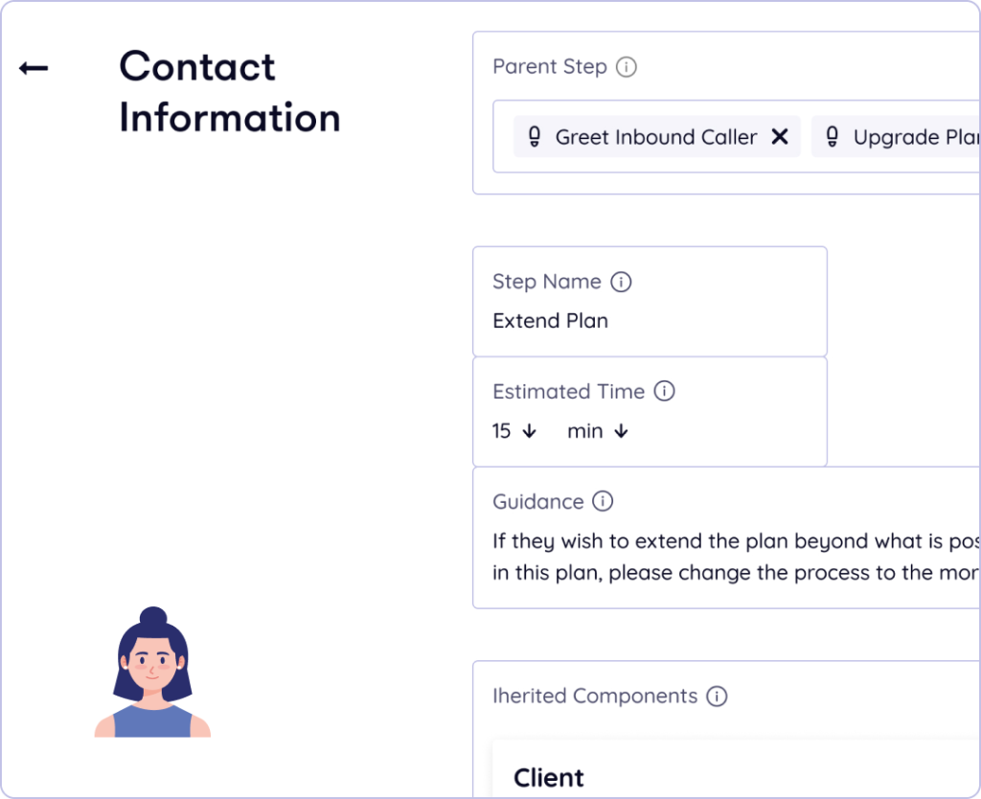Click the info icon beside Step Name
The height and width of the screenshot is (799, 981).
click(621, 282)
